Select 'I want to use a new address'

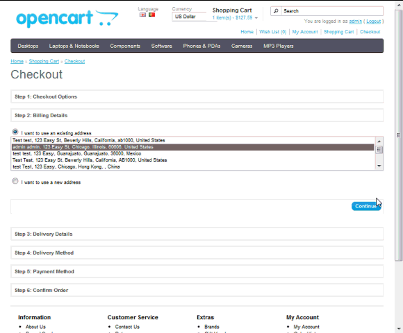click(15, 181)
